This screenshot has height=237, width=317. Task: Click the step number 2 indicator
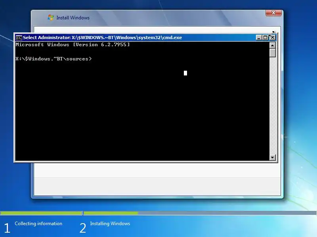coord(83,228)
